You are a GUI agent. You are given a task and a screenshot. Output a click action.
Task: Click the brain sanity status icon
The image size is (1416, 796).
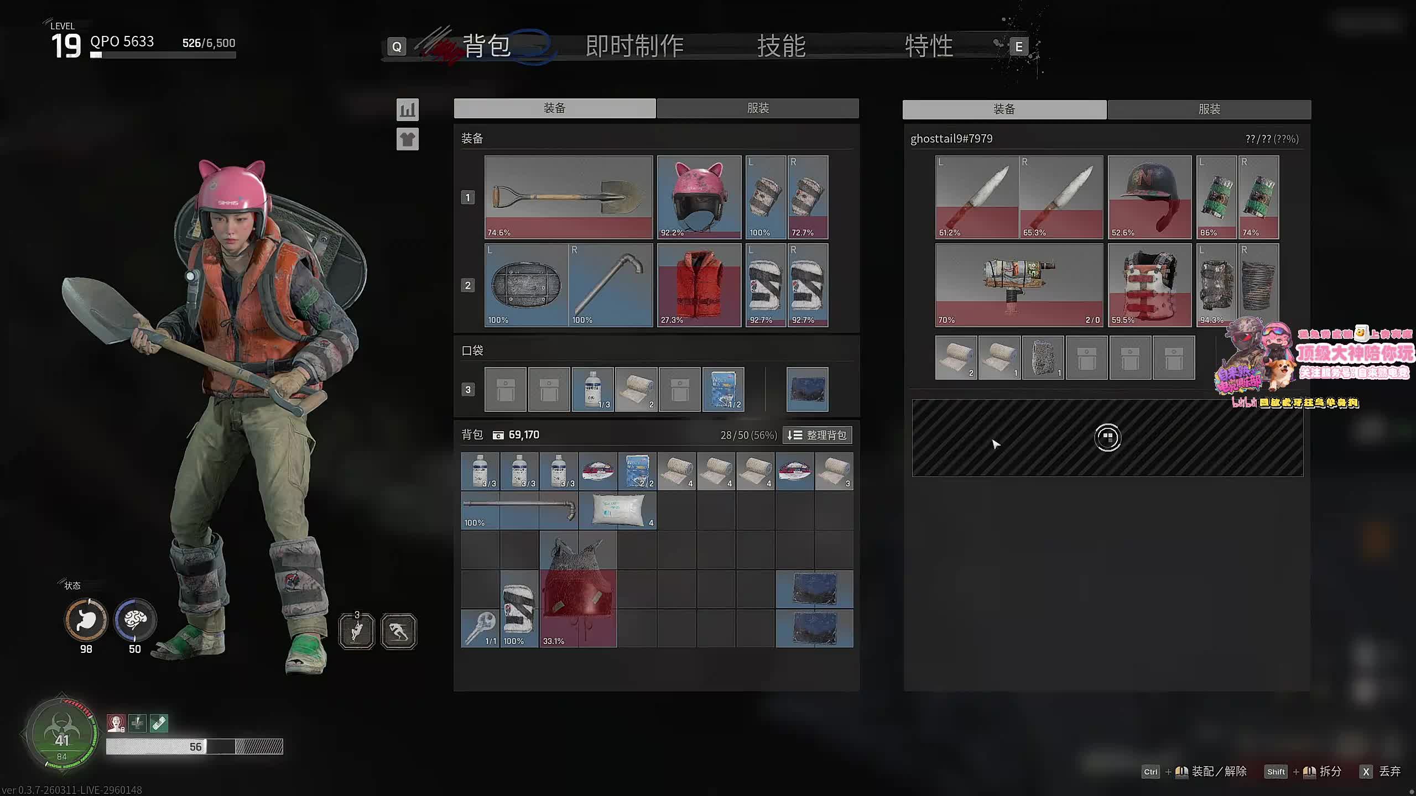135,620
